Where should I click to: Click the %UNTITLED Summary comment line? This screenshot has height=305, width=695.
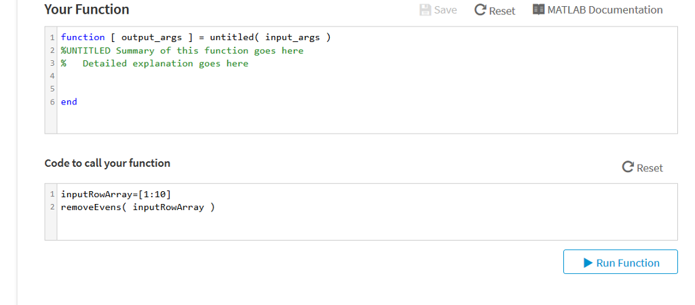[182, 50]
